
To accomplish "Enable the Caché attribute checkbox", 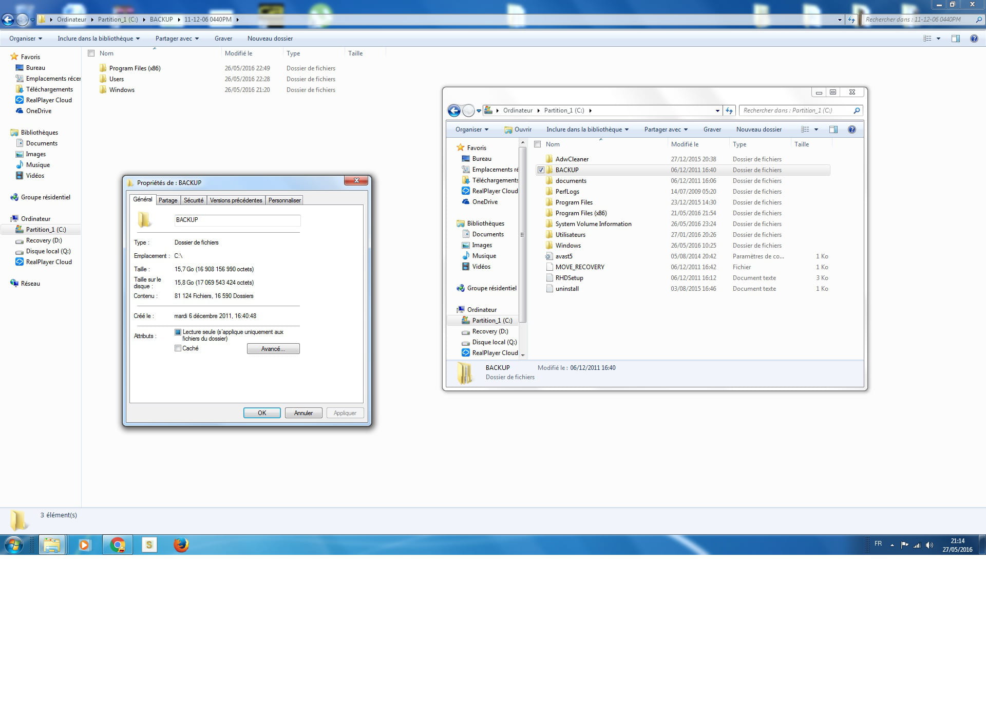I will coord(178,348).
